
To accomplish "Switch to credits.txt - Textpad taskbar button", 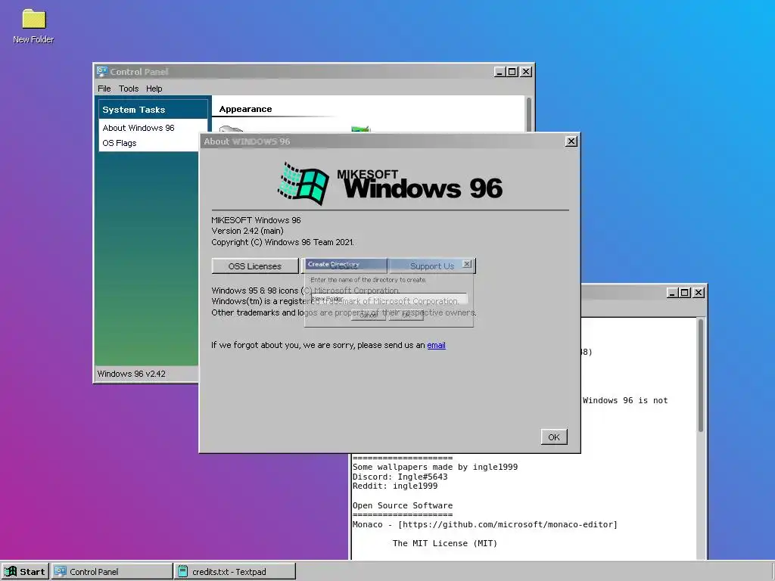I will [x=235, y=572].
